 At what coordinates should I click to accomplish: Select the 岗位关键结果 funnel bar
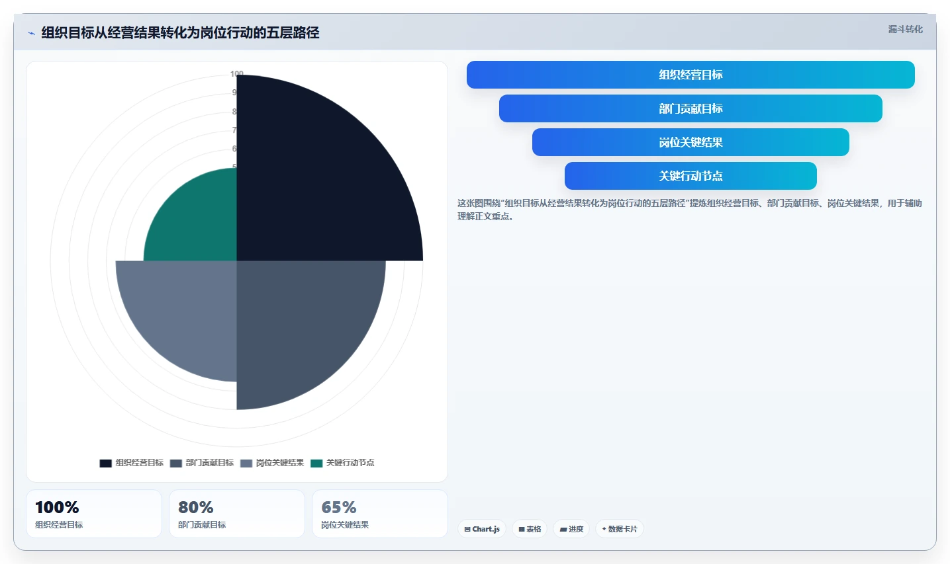point(690,142)
